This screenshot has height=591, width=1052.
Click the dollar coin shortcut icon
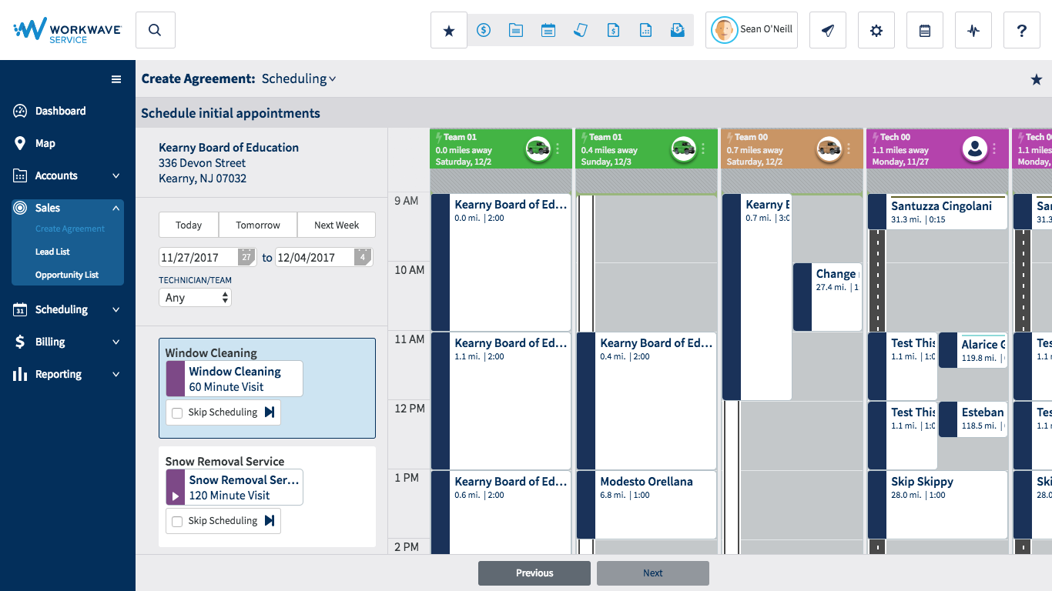click(x=484, y=31)
